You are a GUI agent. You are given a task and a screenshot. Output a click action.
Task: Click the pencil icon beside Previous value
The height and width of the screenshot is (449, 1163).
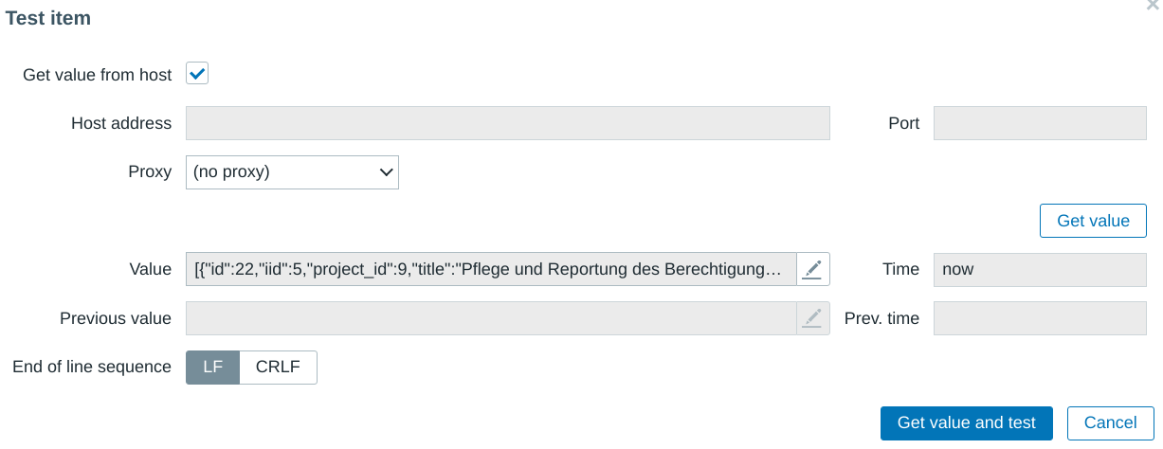(x=812, y=318)
